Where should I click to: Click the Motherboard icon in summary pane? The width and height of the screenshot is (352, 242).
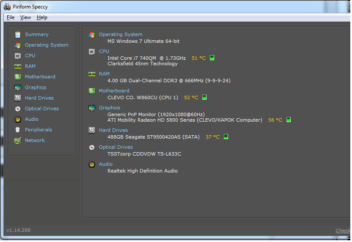(92, 91)
